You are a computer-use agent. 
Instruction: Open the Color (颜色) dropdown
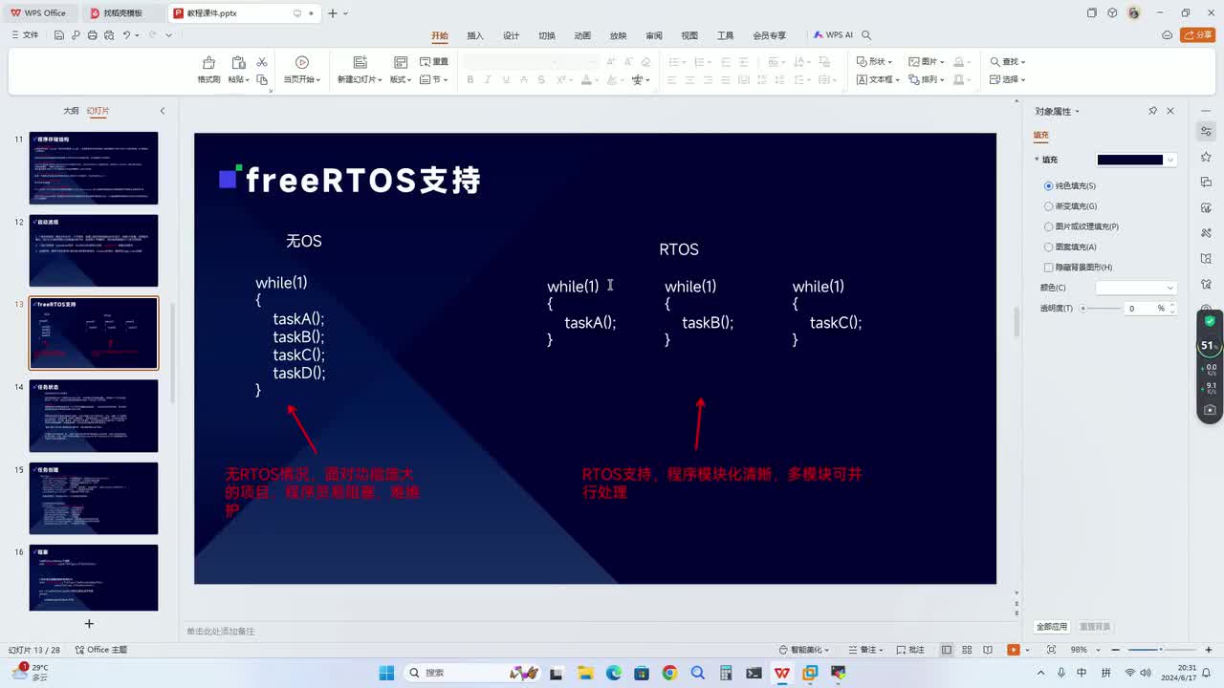point(1135,288)
